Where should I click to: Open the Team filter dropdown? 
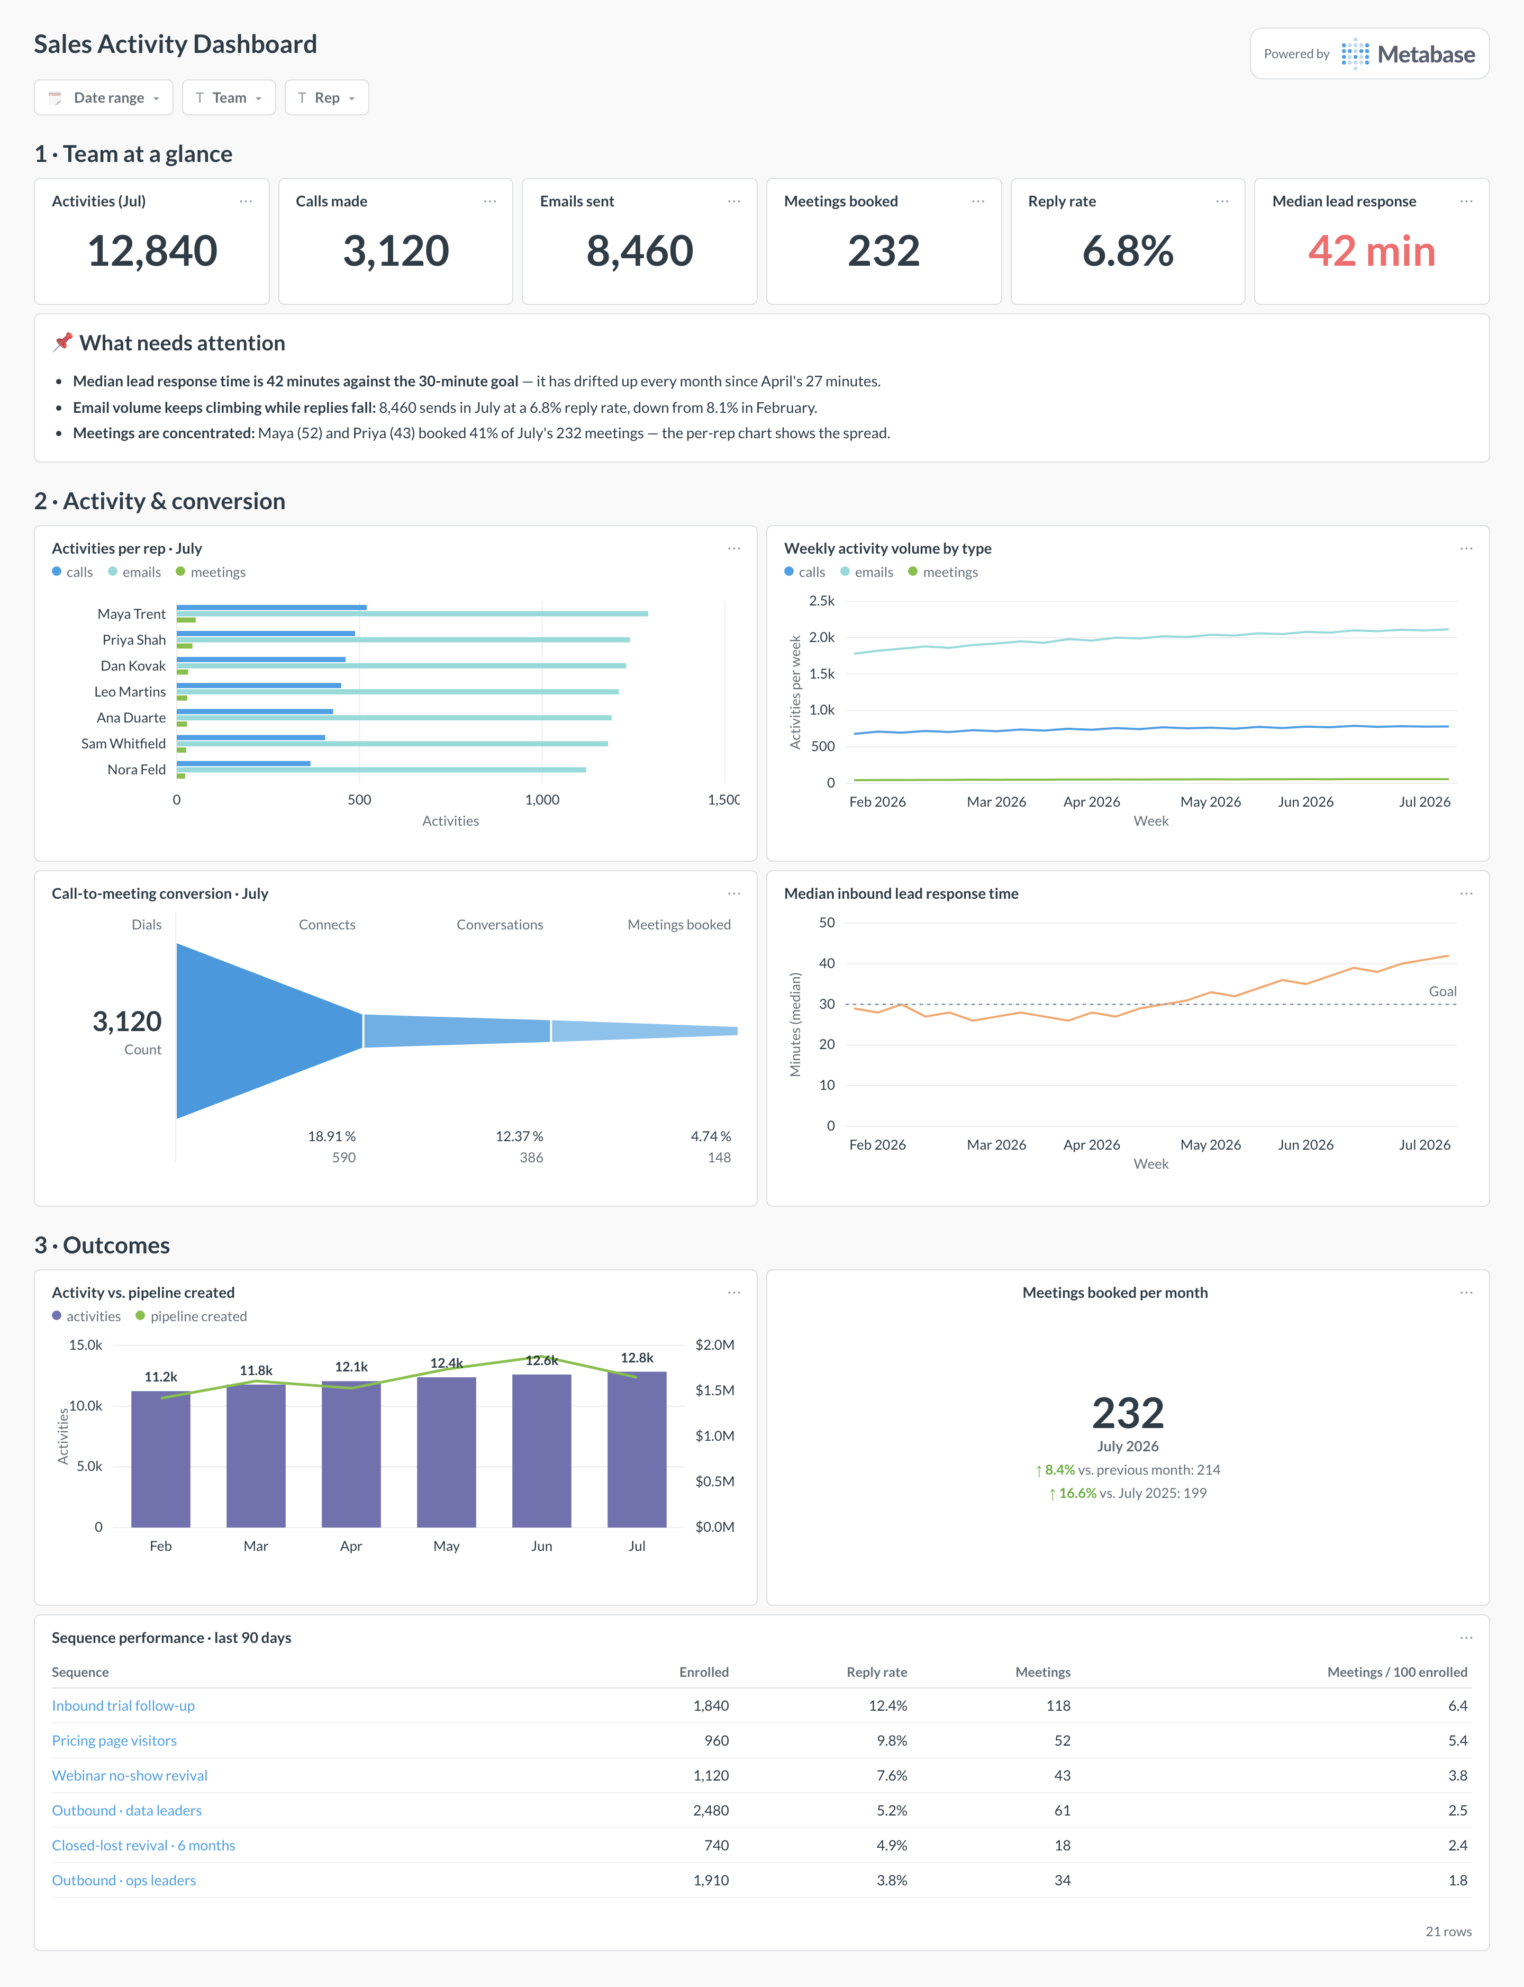tap(229, 97)
